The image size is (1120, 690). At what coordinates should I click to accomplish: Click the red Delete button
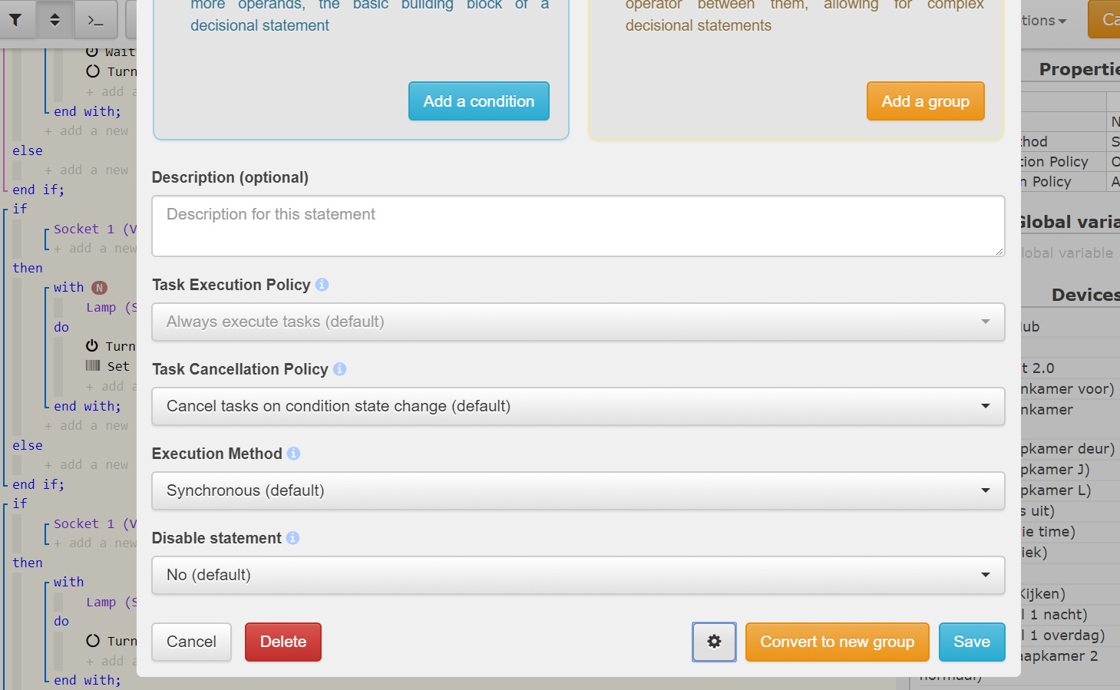click(x=283, y=642)
